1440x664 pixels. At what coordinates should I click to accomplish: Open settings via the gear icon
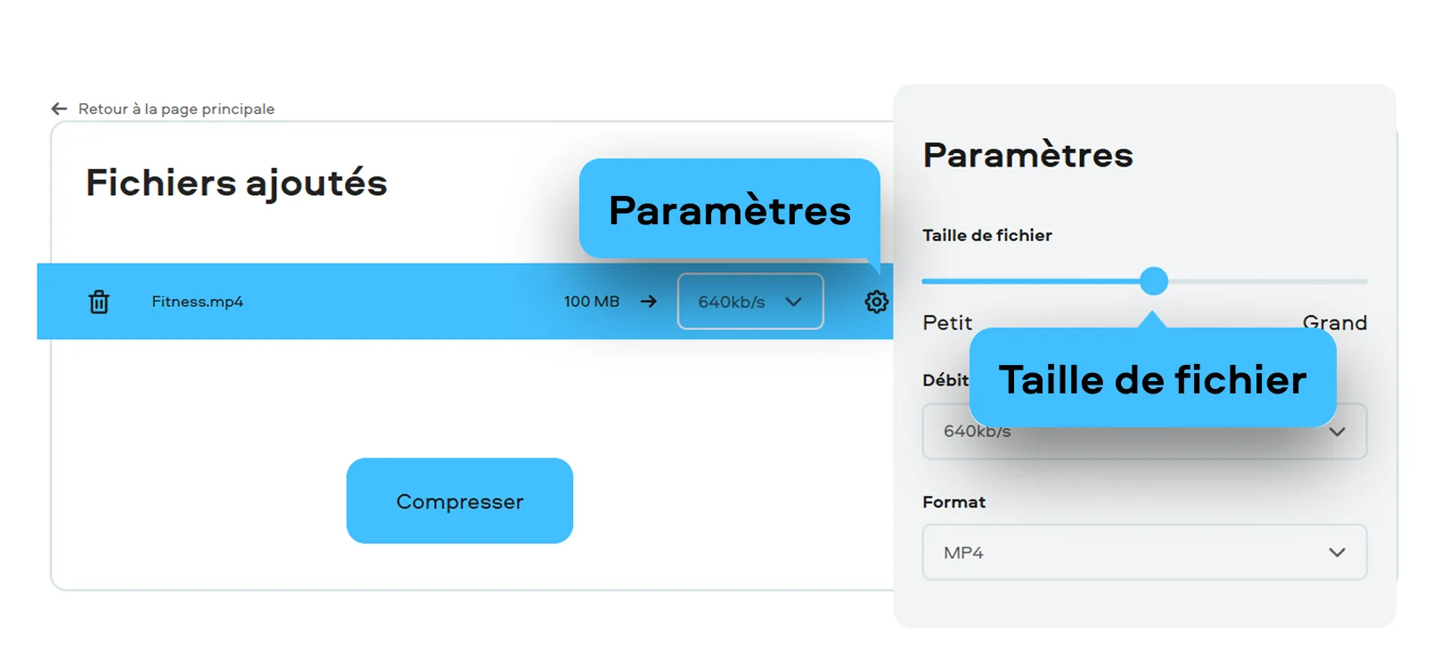(876, 302)
